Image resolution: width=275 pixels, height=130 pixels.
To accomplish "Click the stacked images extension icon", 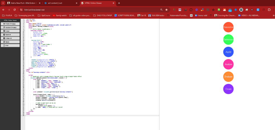I will 247,10.
